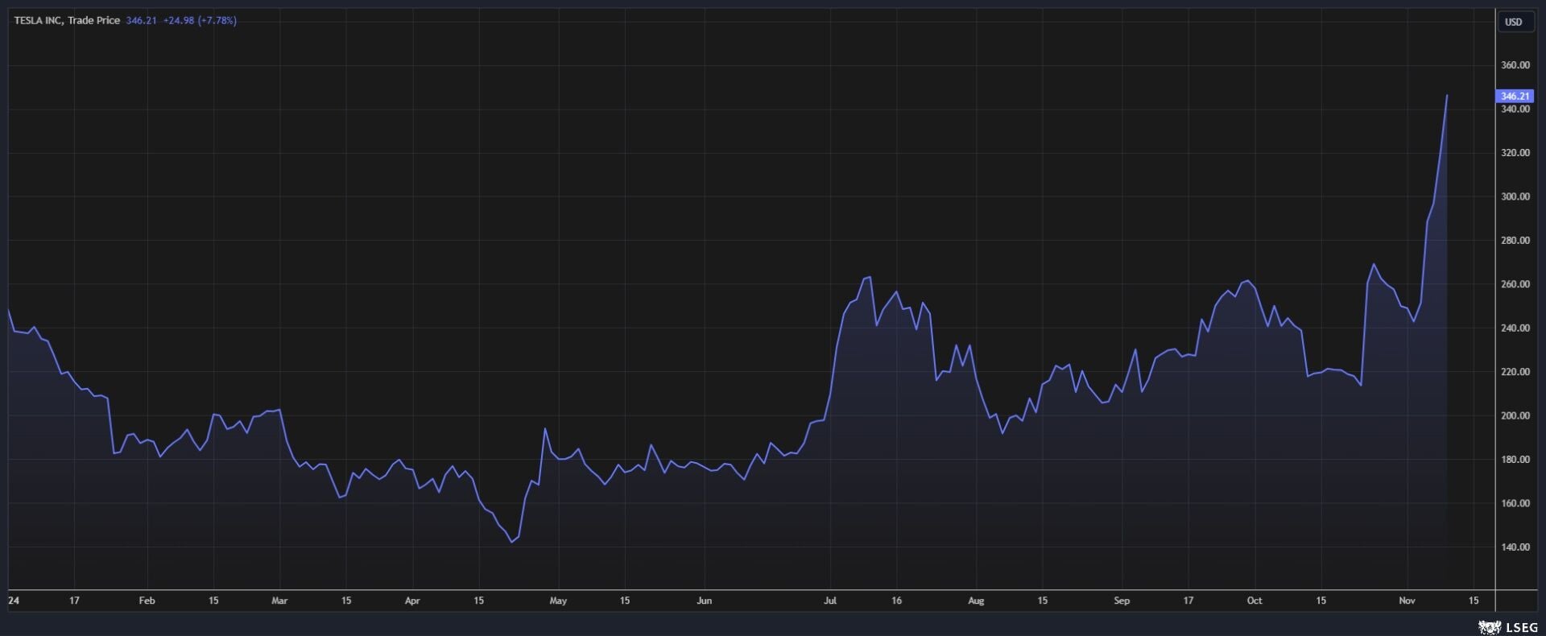Click the 320.00 price level label
The image size is (1546, 636).
point(1515,153)
